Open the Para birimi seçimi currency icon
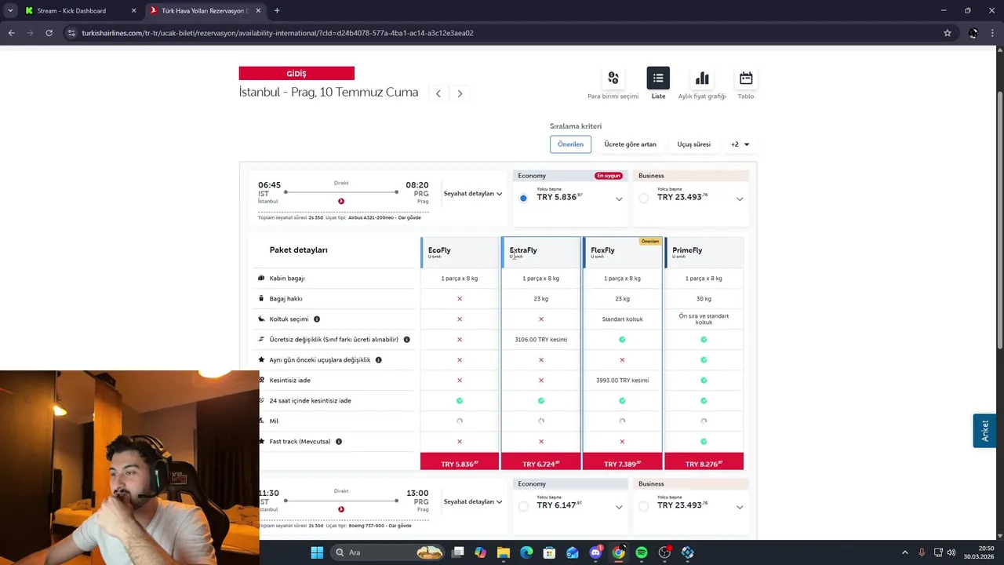Image resolution: width=1004 pixels, height=565 pixels. point(613,78)
